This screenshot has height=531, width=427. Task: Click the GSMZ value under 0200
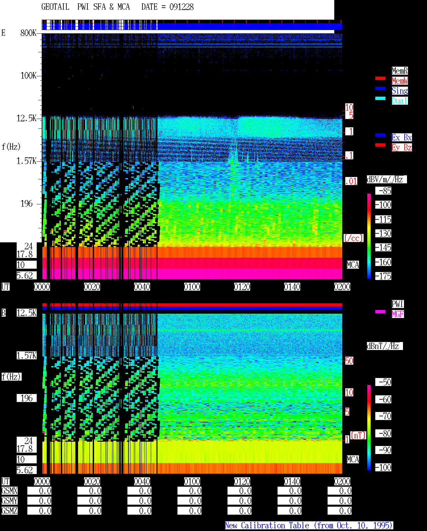340,511
